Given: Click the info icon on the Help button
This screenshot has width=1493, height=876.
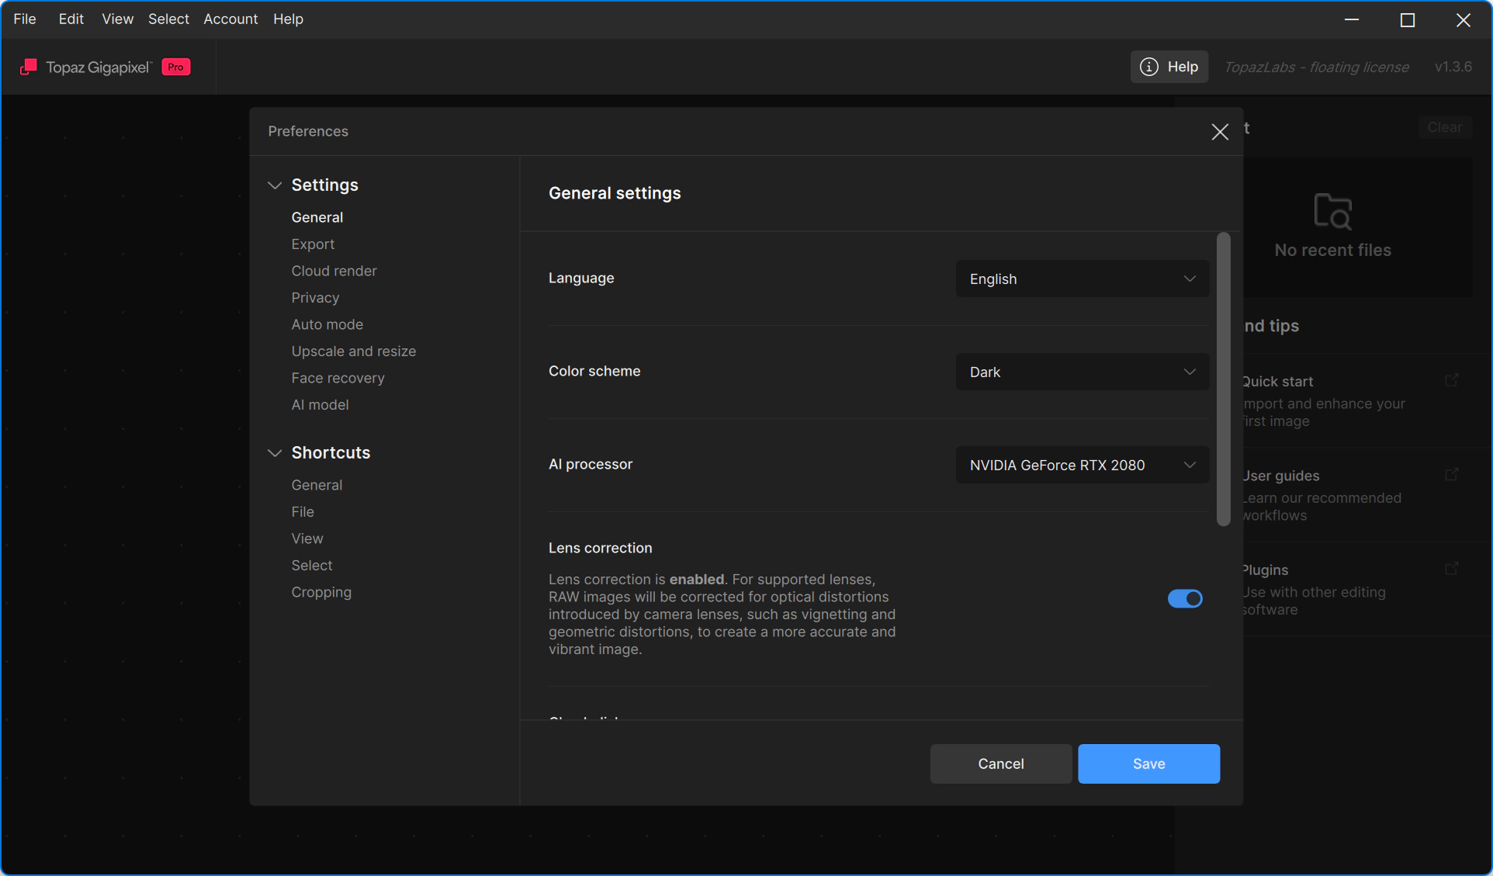Looking at the screenshot, I should pyautogui.click(x=1149, y=68).
